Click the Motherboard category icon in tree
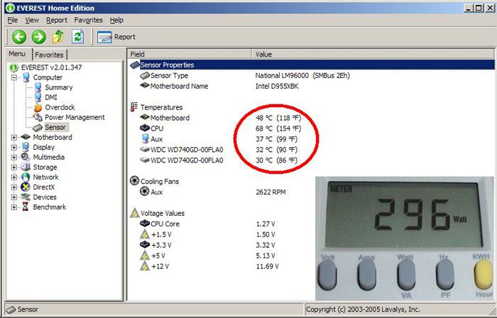The width and height of the screenshot is (497, 318). tap(26, 137)
